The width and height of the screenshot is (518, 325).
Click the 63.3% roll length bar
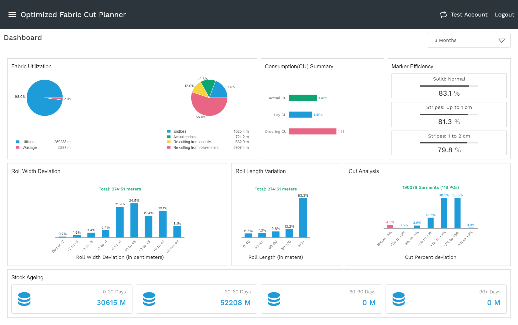[303, 218]
